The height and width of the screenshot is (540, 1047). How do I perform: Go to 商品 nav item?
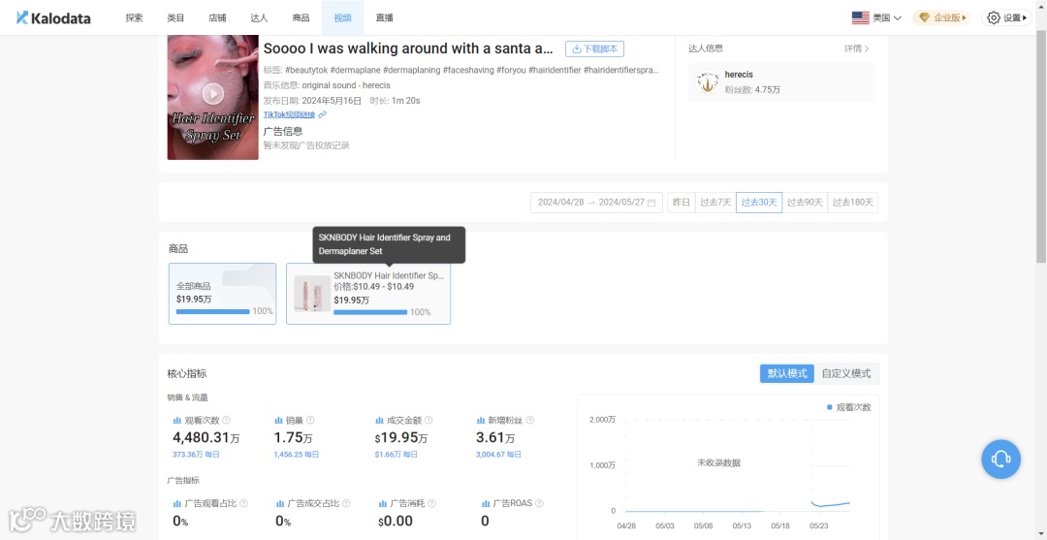(301, 18)
